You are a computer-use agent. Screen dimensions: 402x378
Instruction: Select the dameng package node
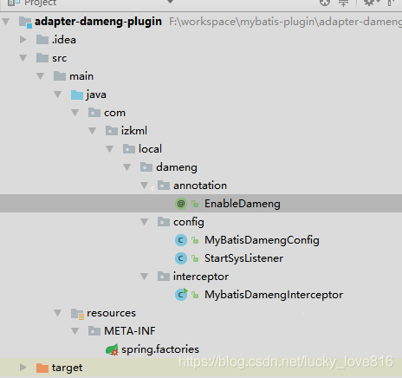tap(177, 167)
